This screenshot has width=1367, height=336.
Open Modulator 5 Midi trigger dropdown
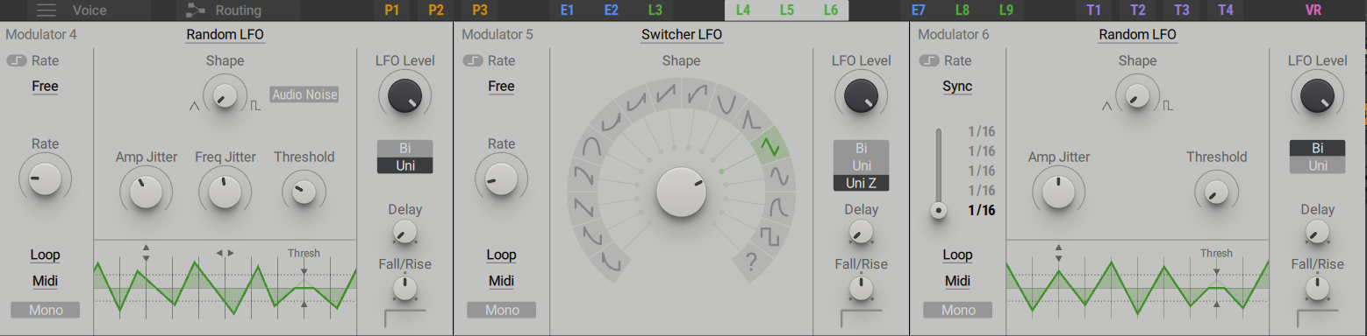click(x=501, y=282)
